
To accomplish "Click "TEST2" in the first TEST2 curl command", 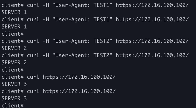I will pyautogui.click(x=101, y=41).
